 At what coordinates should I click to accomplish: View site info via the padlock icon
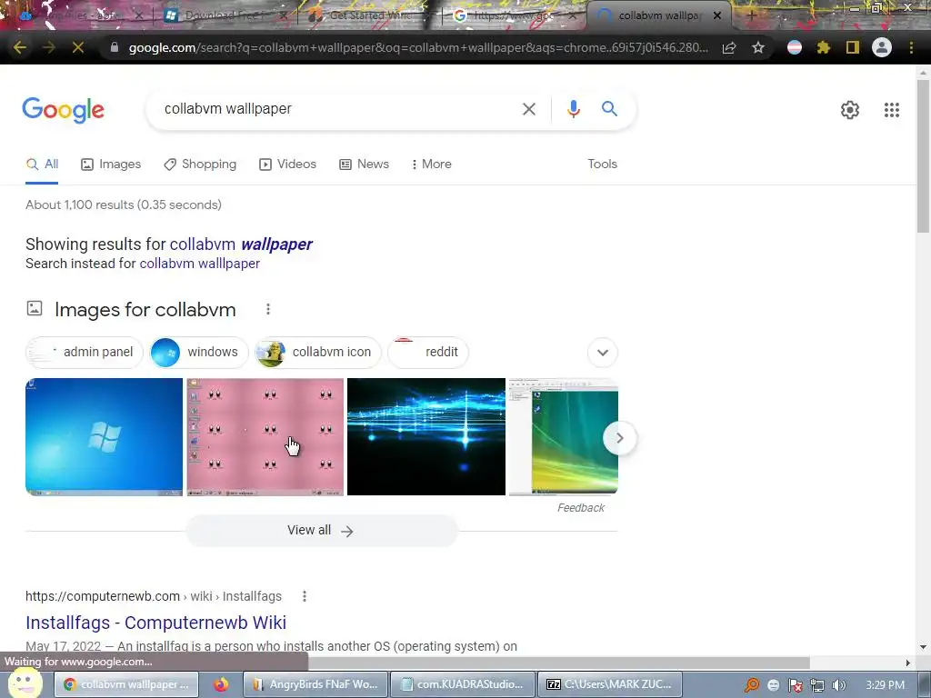114,47
